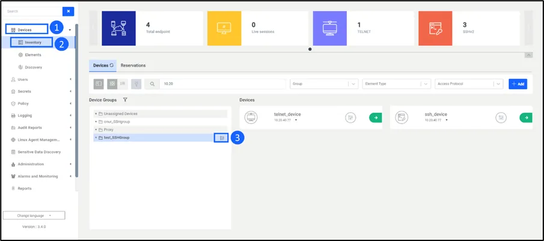Expand the Logging section arrow
This screenshot has width=544, height=241.
point(70,116)
